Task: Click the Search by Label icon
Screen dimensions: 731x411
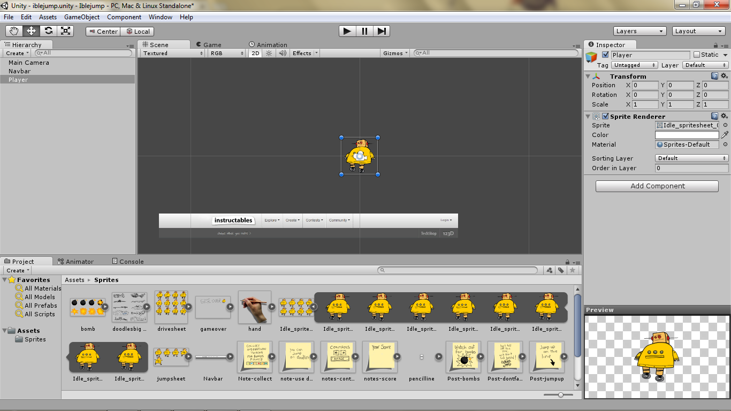Action: 561,270
